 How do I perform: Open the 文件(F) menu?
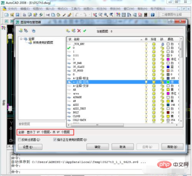(12, 9)
